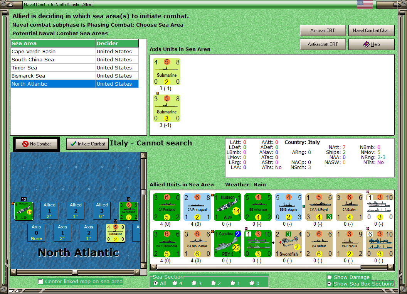This screenshot has height=294, width=407.
Task: Select the Catalina PBY-5 aircraft counter
Action: click(228, 243)
